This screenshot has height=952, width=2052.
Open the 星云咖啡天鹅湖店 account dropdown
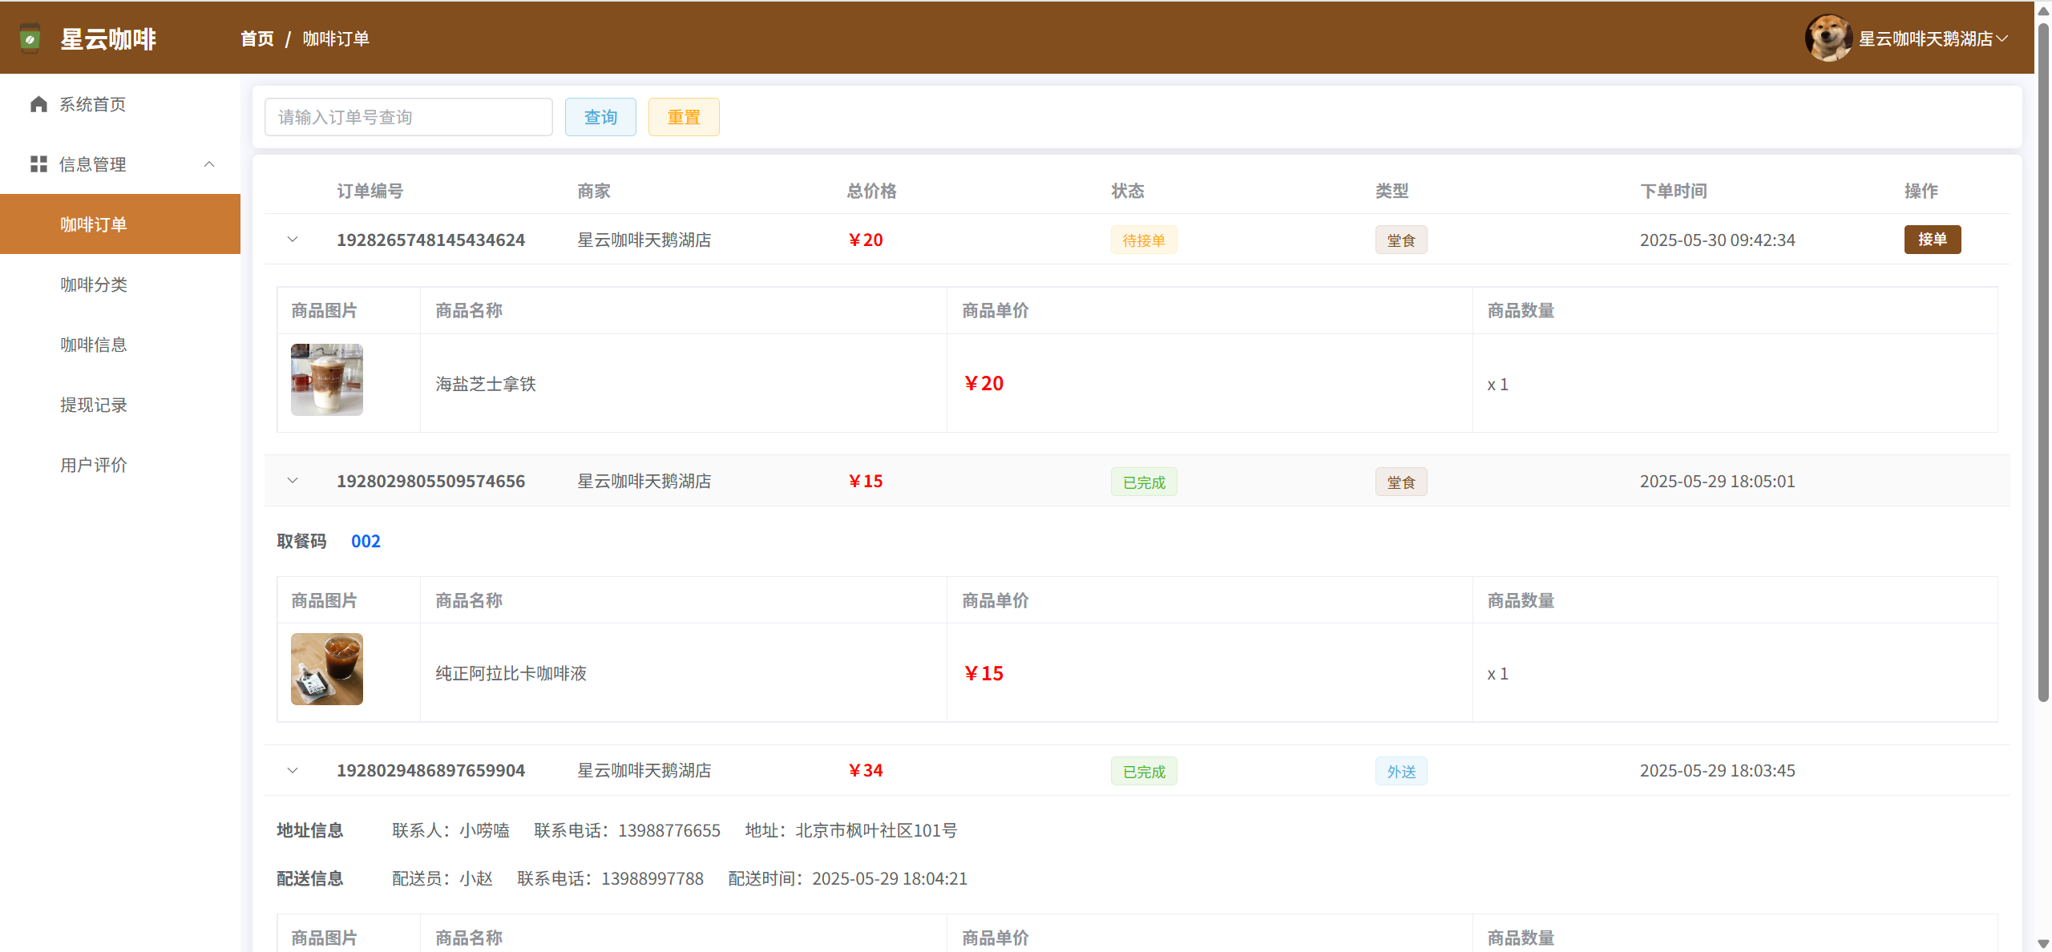[1932, 38]
